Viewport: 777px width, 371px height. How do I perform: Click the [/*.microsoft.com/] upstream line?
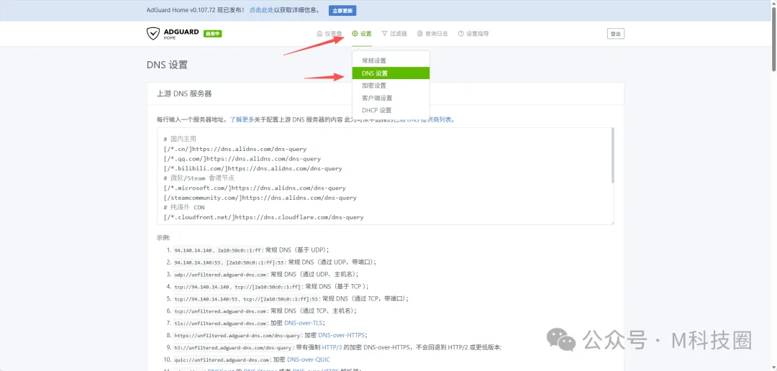[254, 188]
